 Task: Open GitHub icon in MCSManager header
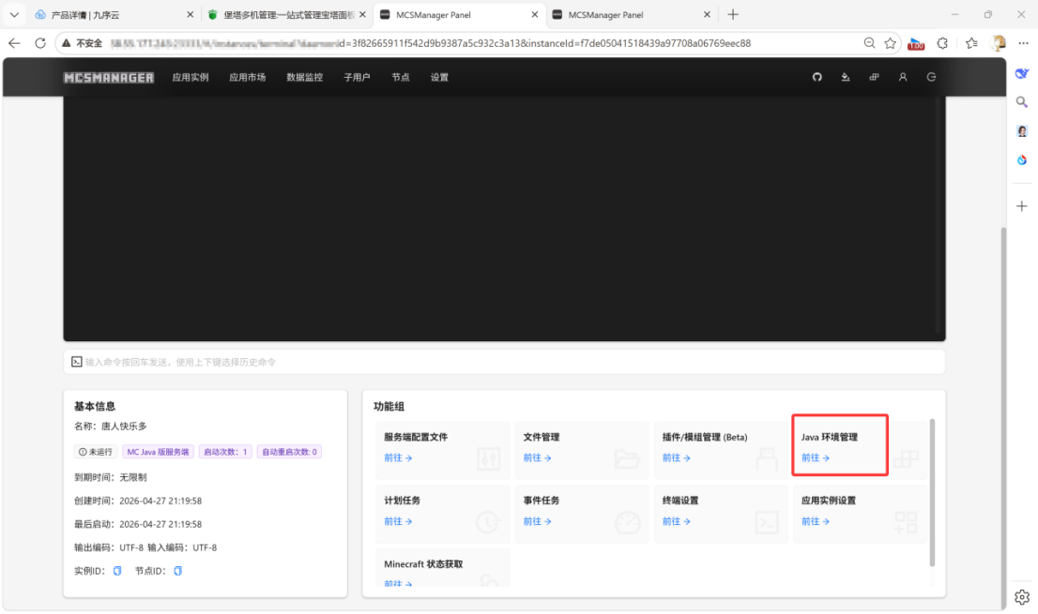tap(817, 77)
